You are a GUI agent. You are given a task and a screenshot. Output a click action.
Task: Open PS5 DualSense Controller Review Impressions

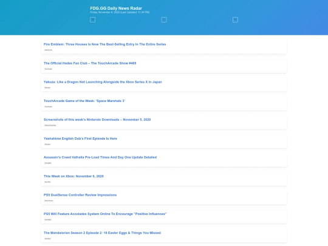coord(80,195)
